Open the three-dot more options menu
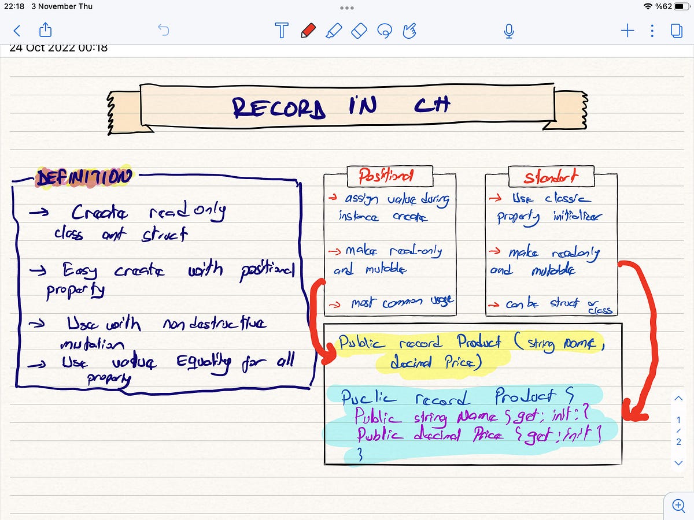Image resolution: width=694 pixels, height=520 pixels. tap(652, 31)
